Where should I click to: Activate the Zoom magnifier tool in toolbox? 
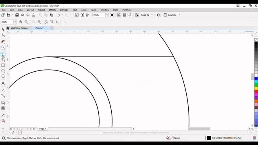point(3,48)
